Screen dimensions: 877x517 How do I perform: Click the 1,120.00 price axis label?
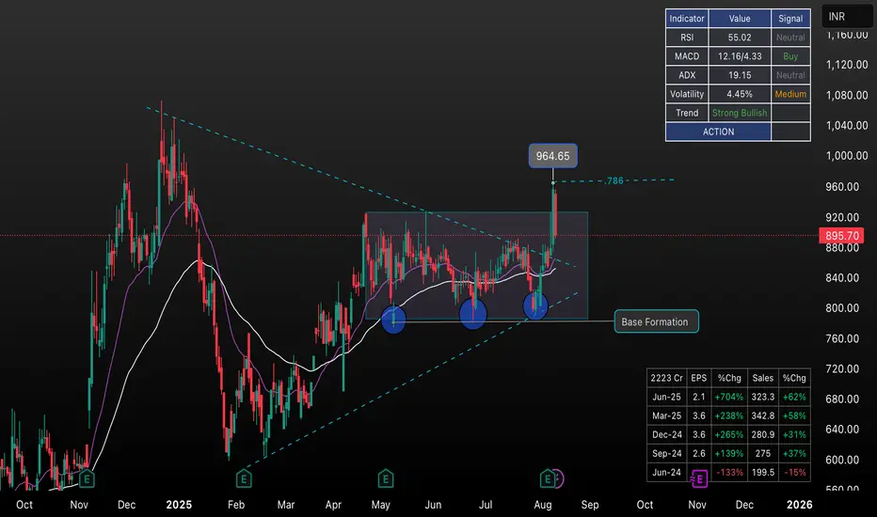coord(847,65)
